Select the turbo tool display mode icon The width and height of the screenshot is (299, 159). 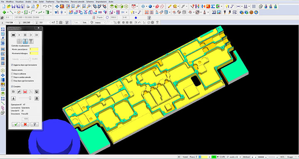point(19,41)
